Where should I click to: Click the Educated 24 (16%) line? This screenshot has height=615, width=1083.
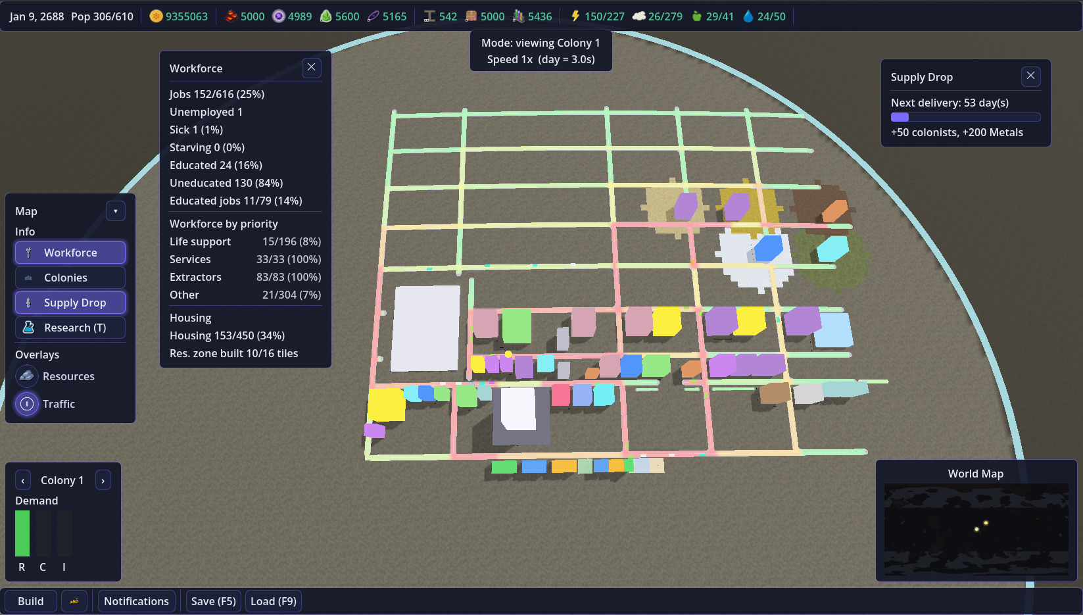[x=216, y=165]
